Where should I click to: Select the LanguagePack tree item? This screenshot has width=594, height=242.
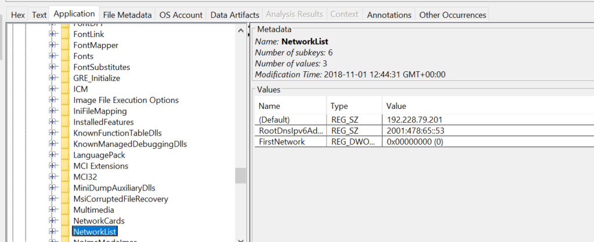coord(99,155)
